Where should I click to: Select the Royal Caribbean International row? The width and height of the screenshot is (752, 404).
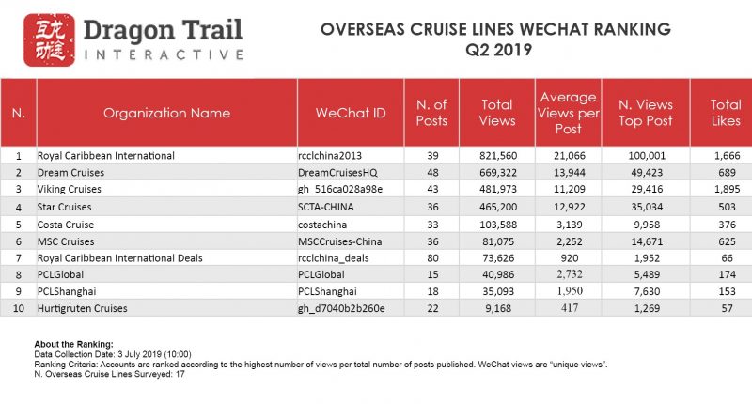[x=376, y=155]
